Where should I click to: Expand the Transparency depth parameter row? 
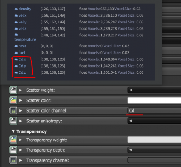[x=21, y=150]
